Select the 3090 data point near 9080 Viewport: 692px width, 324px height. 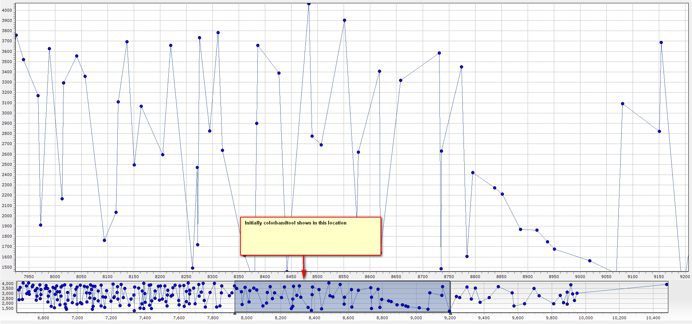pos(622,104)
